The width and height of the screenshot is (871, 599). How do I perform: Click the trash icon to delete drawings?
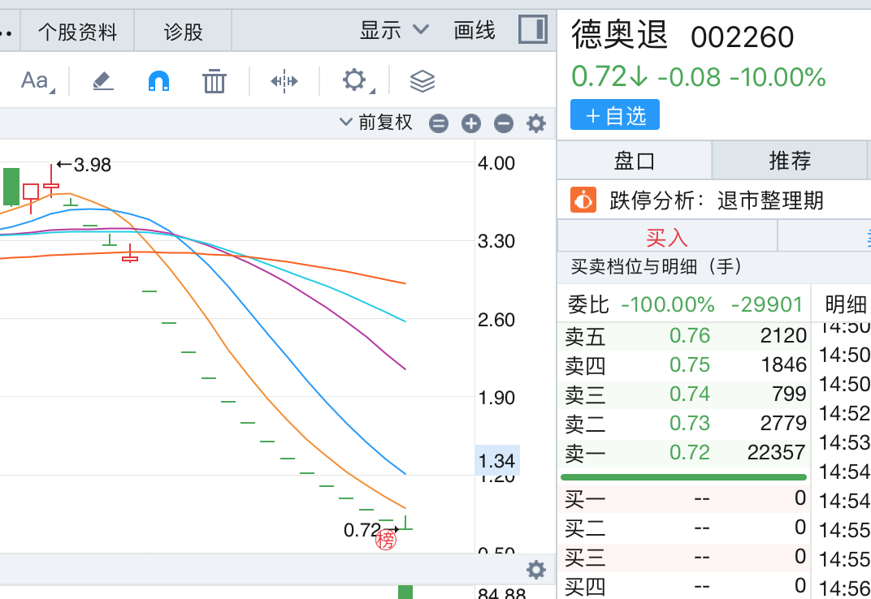tap(214, 80)
